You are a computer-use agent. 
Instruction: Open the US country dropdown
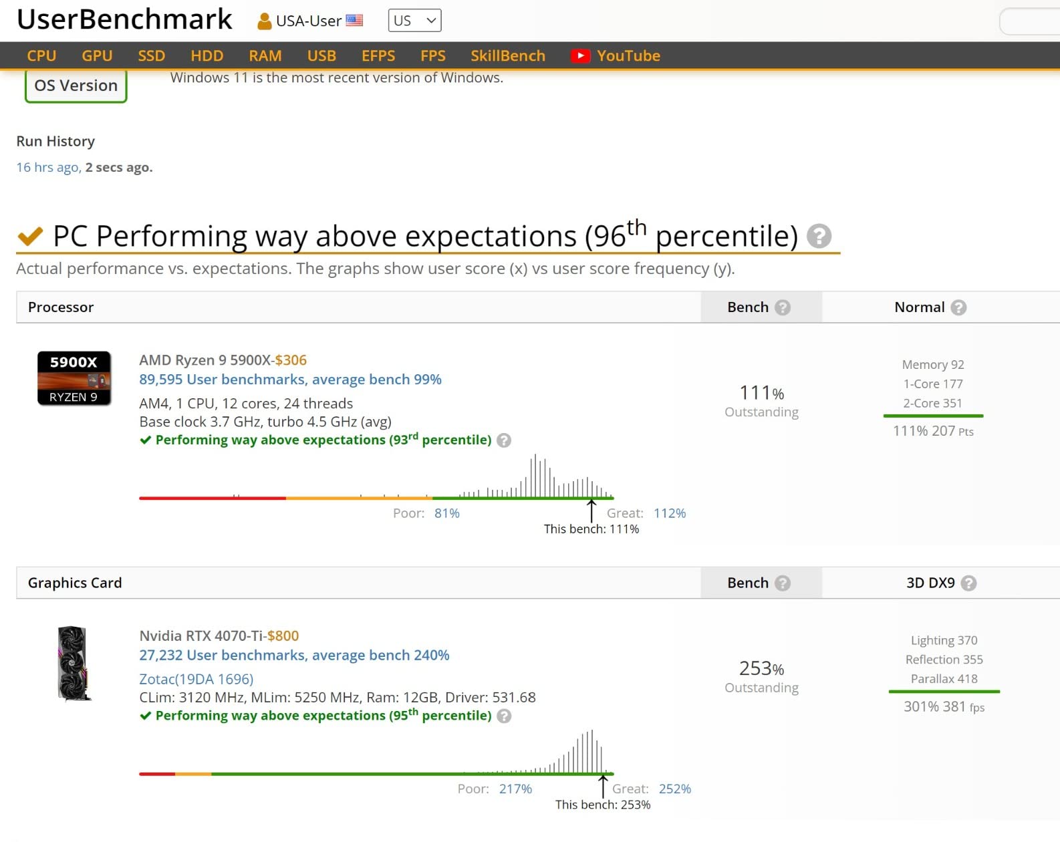414,21
